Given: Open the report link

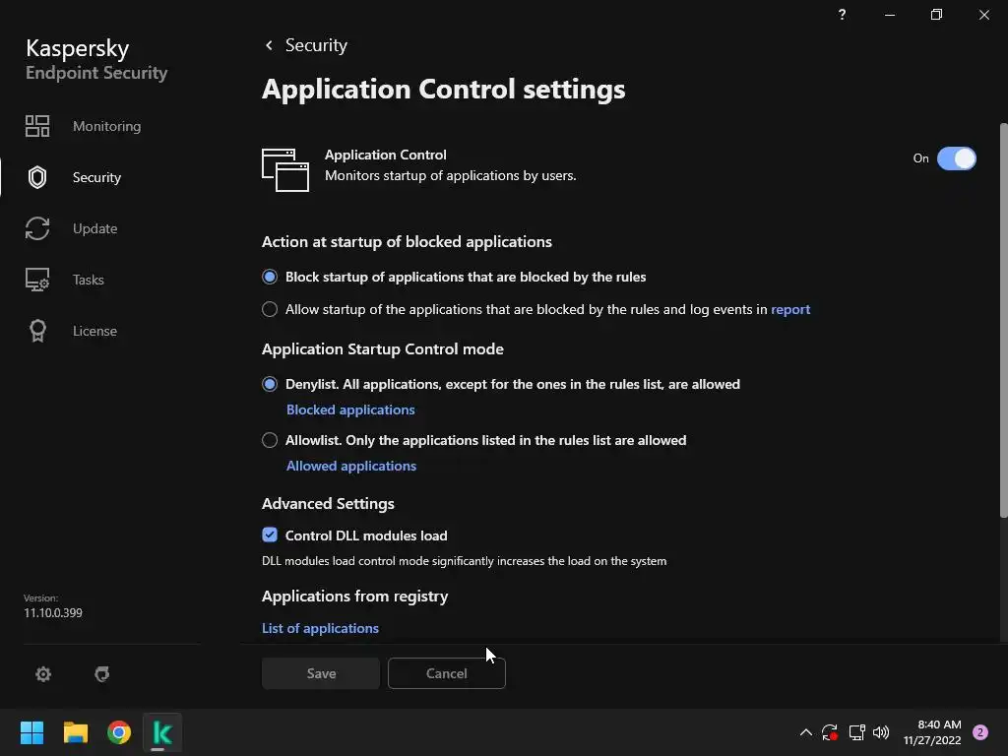Looking at the screenshot, I should coord(790,309).
